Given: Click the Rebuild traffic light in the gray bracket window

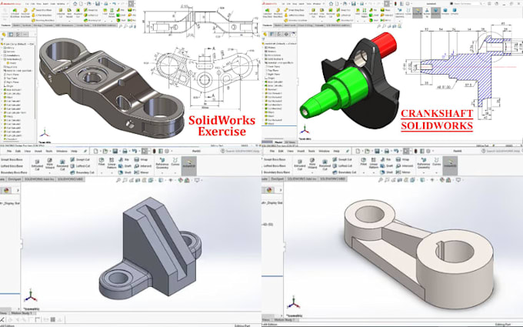Looking at the screenshot, I should pyautogui.click(x=154, y=151).
